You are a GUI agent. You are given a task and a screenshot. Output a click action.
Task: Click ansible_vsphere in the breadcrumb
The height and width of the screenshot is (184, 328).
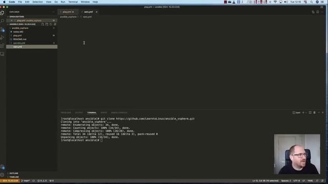pyautogui.click(x=68, y=17)
